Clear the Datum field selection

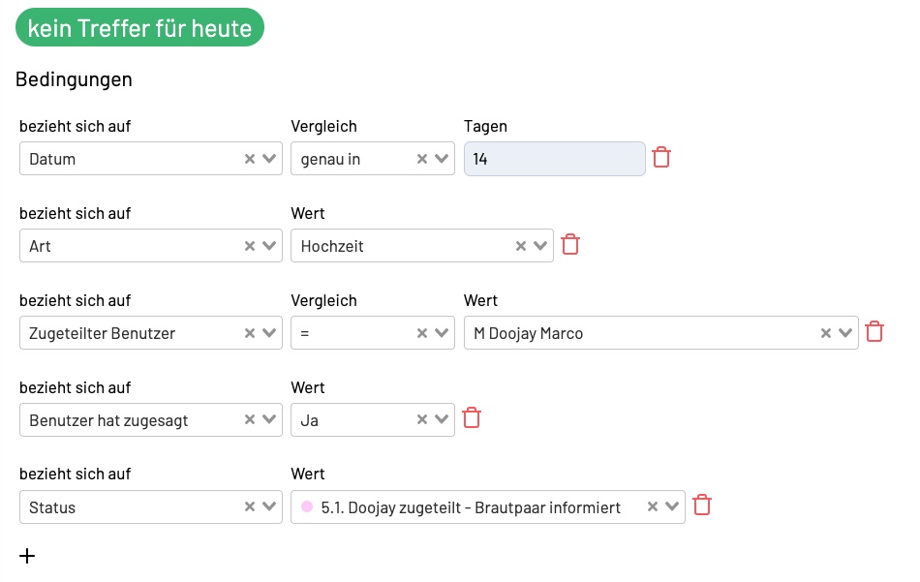coord(249,159)
